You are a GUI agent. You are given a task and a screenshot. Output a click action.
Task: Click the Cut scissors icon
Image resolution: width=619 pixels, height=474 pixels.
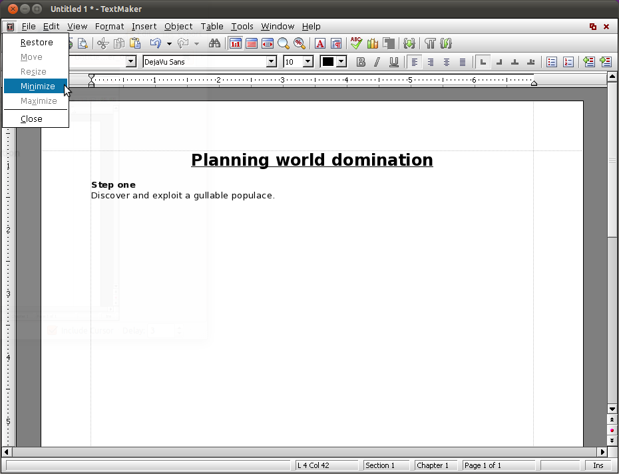pyautogui.click(x=103, y=44)
